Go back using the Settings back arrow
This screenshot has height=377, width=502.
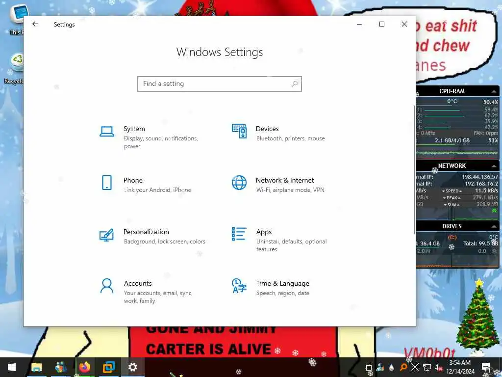pos(35,24)
